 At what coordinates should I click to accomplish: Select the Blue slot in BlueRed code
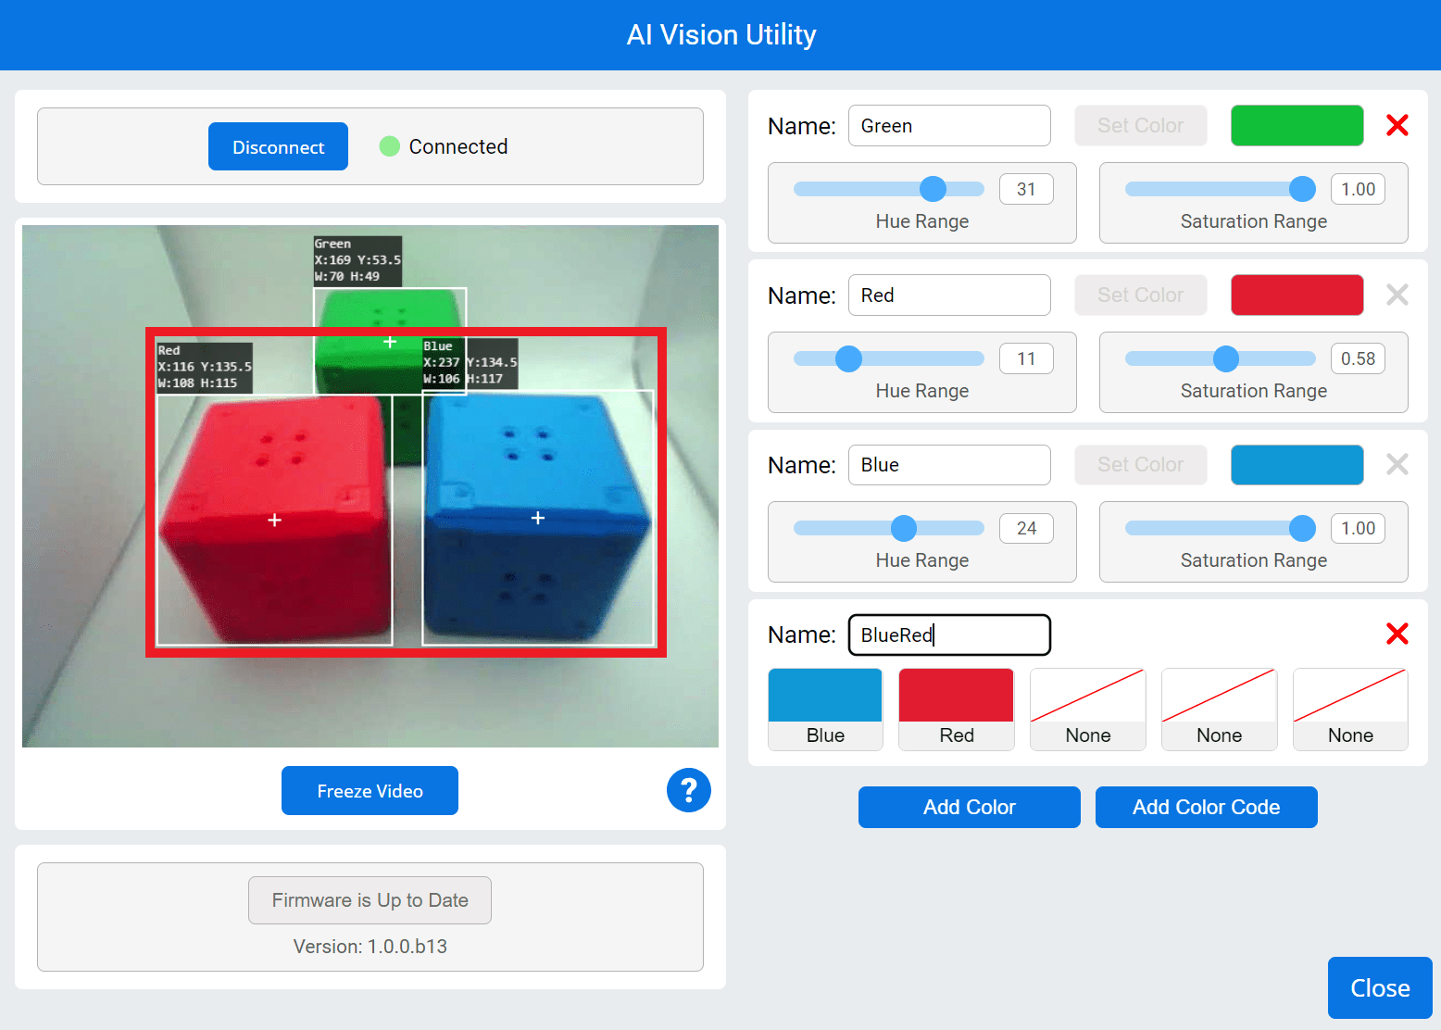coord(824,709)
